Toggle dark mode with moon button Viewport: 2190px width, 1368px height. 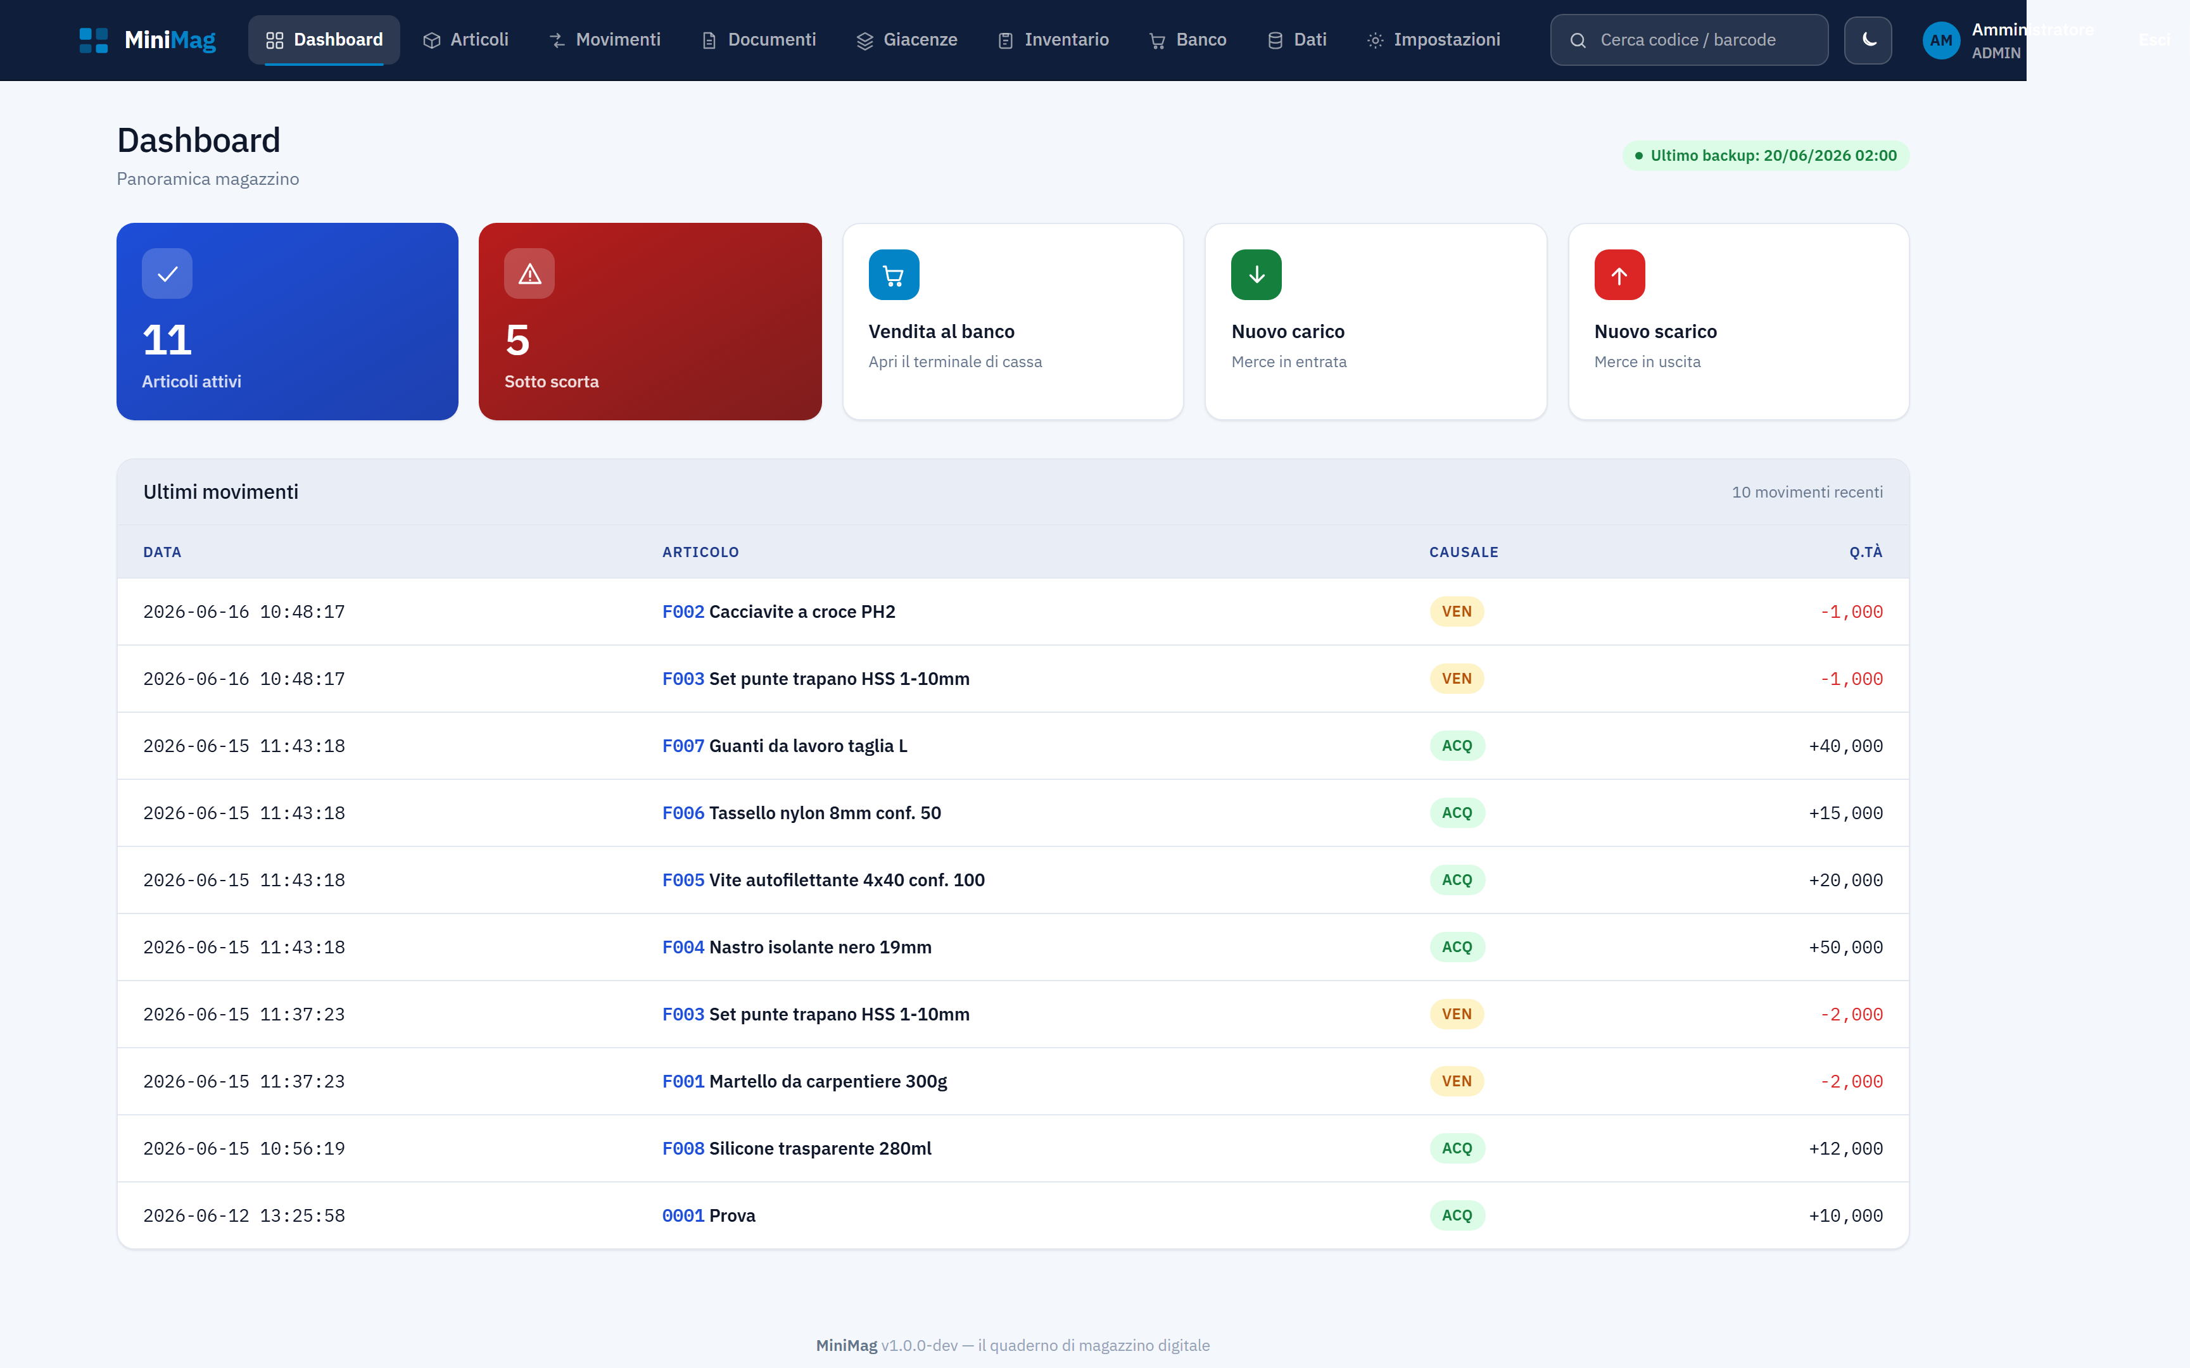(1868, 40)
